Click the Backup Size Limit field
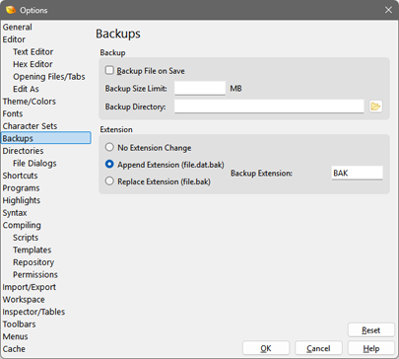 click(x=200, y=89)
